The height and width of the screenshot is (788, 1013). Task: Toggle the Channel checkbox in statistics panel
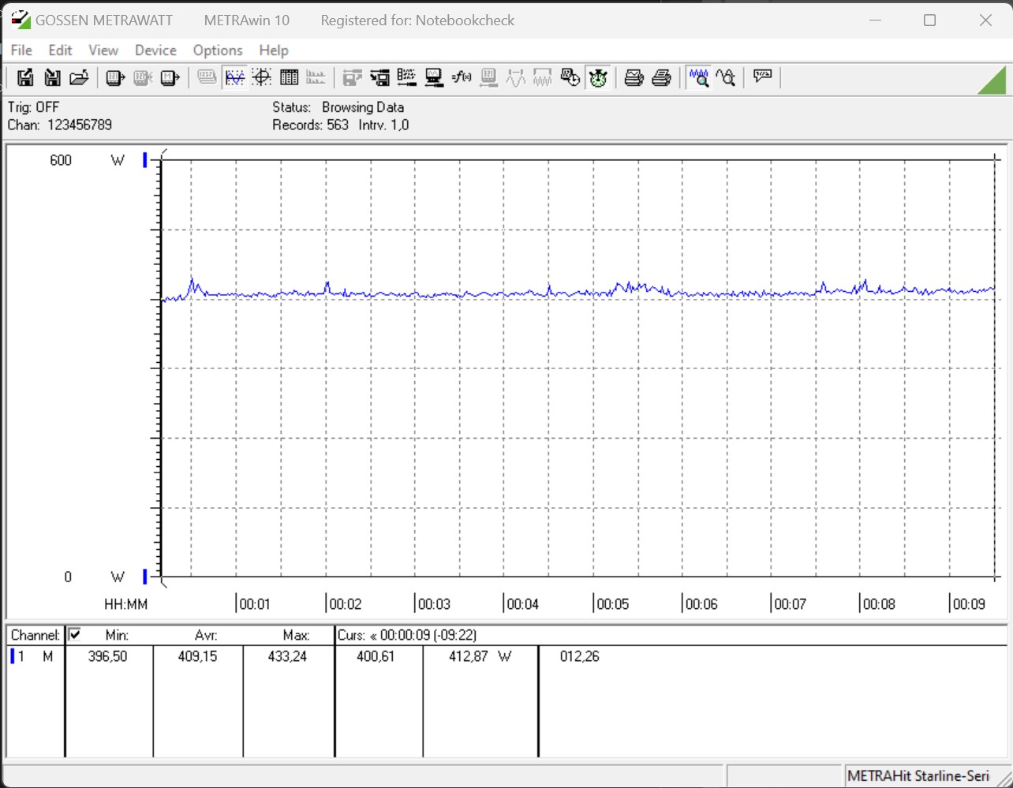(75, 635)
